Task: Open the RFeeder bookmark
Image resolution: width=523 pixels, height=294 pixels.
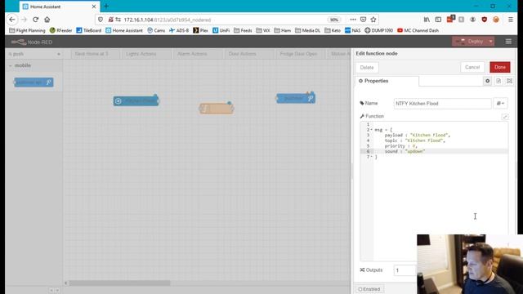Action: [60, 30]
